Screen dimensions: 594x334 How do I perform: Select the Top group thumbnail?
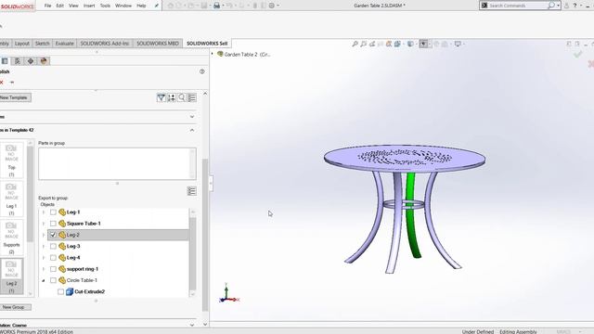(11, 161)
